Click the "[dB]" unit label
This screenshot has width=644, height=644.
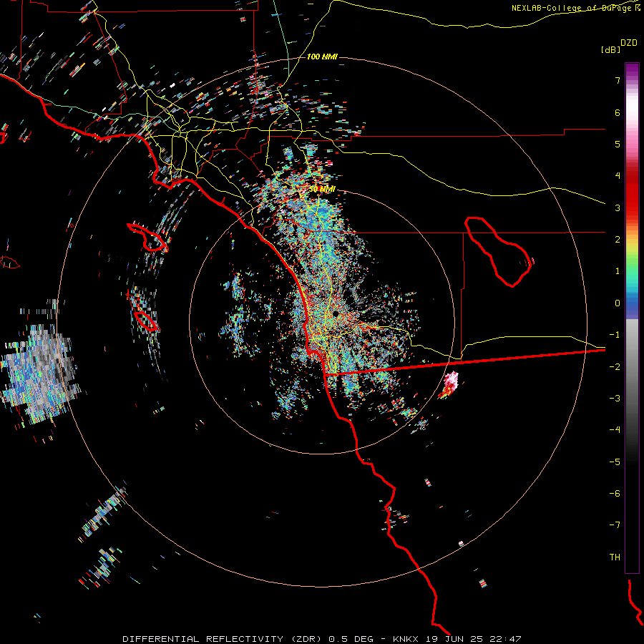click(x=611, y=49)
